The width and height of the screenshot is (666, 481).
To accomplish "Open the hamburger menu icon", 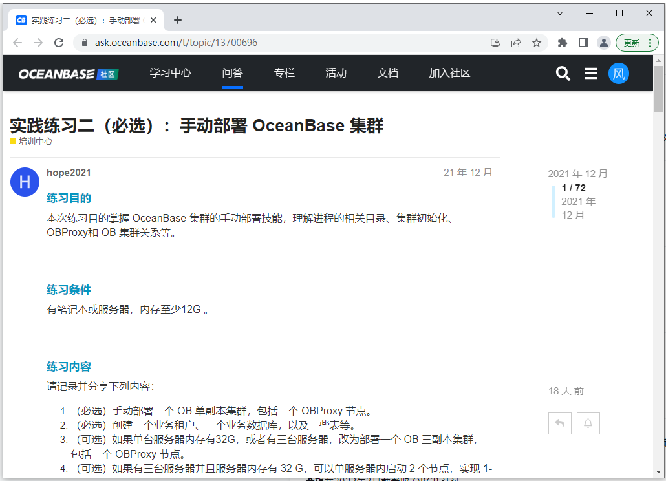I will coord(591,74).
